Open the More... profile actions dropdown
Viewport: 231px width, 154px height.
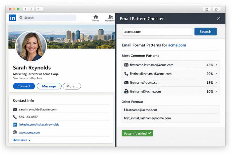(x=72, y=86)
